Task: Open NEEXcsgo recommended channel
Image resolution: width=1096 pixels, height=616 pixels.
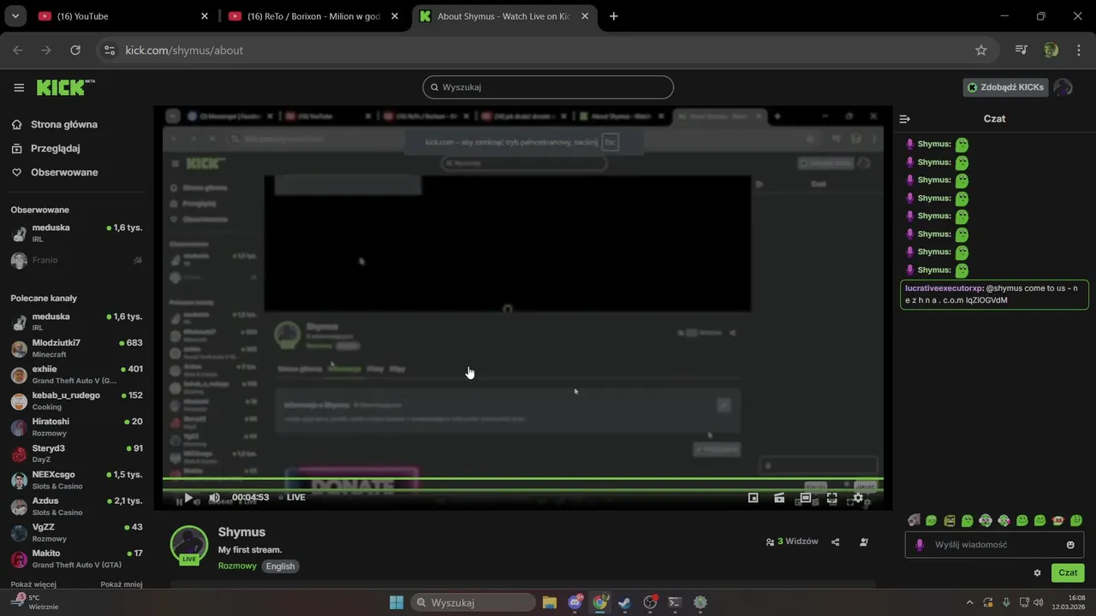Action: point(76,480)
